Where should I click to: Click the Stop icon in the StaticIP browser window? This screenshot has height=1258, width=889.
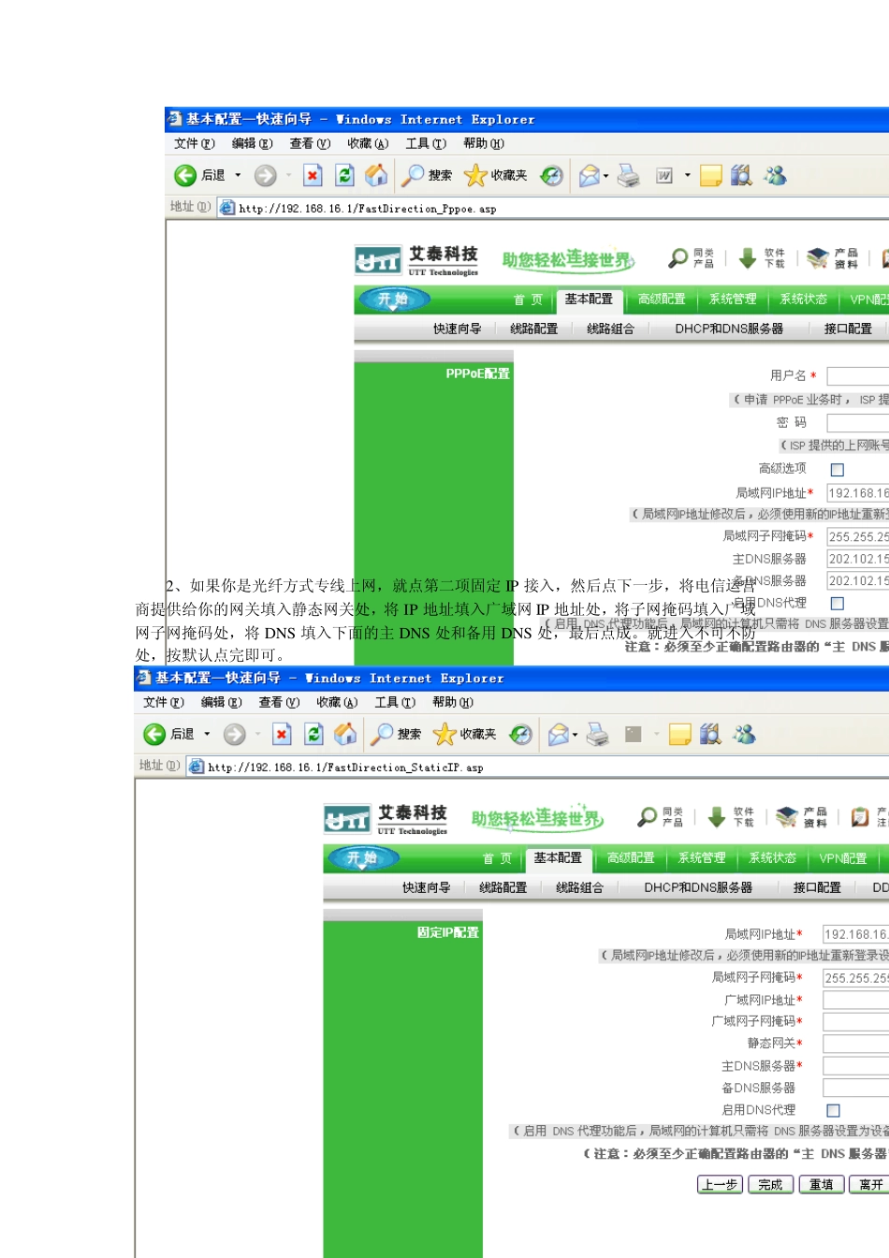(282, 734)
